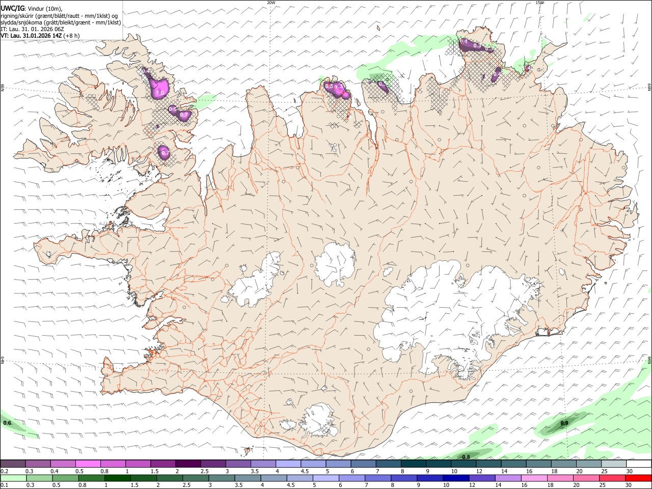652x489 pixels.
Task: Click the deep blue 10 swatch in bottom legend row
Action: (x=455, y=478)
